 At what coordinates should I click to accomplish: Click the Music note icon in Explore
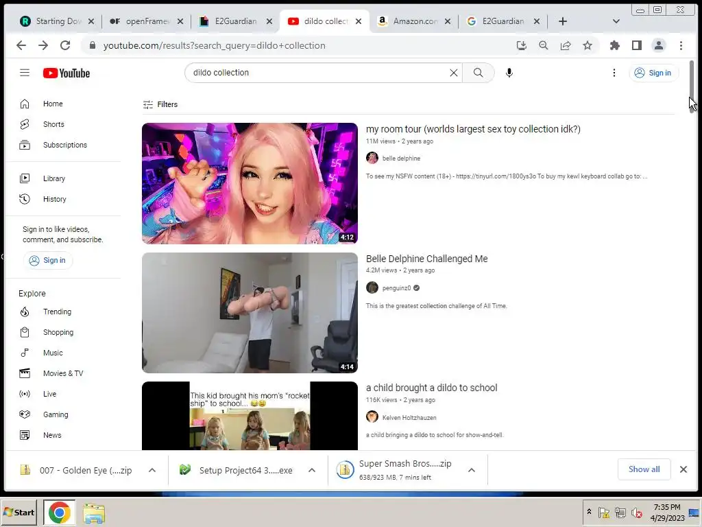point(25,353)
